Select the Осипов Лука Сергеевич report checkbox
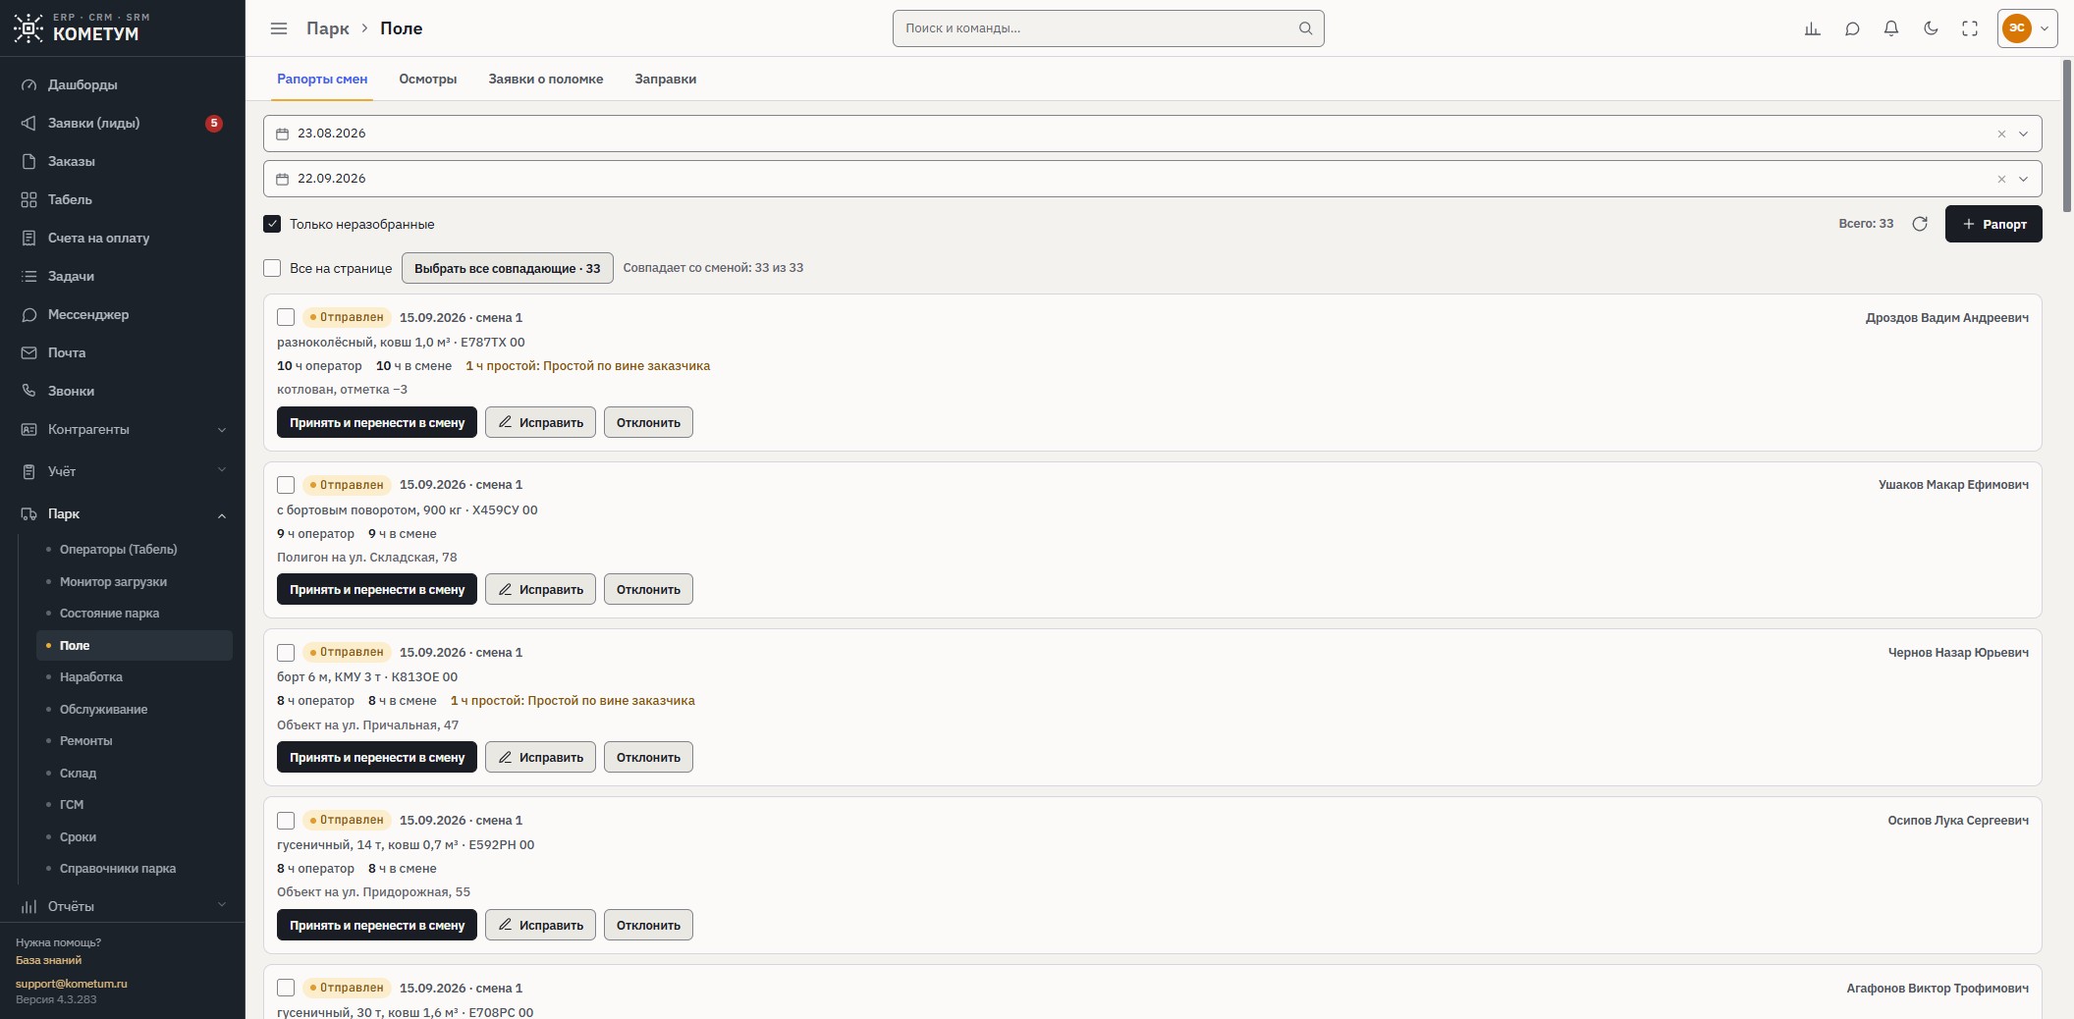Viewport: 2074px width, 1019px height. [286, 821]
